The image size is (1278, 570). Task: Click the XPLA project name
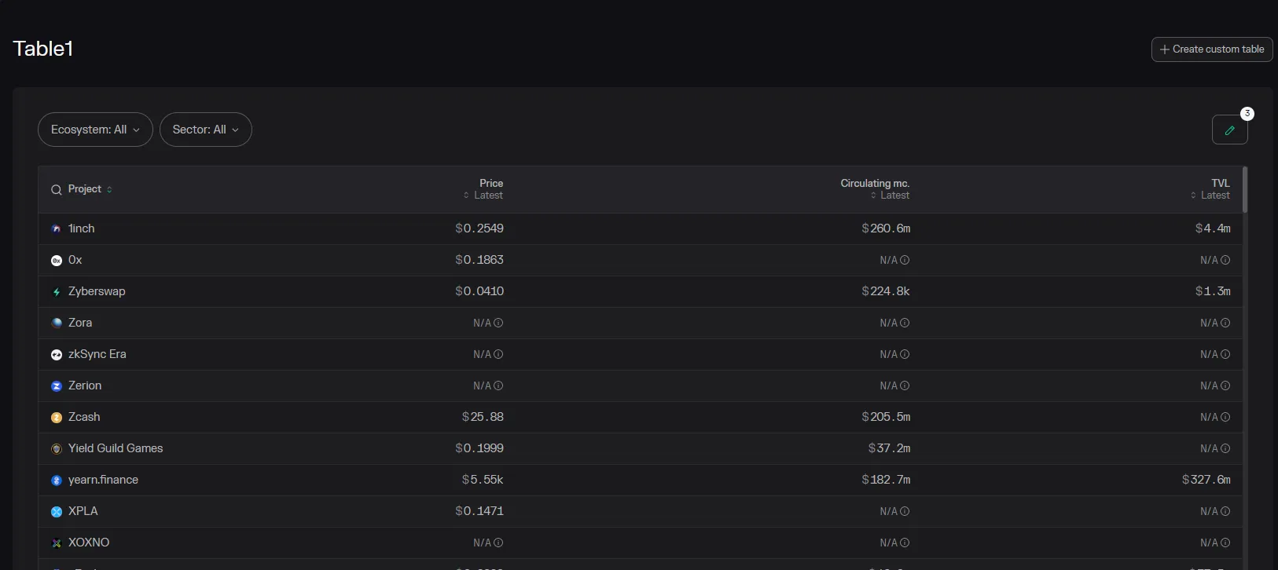[x=83, y=511]
